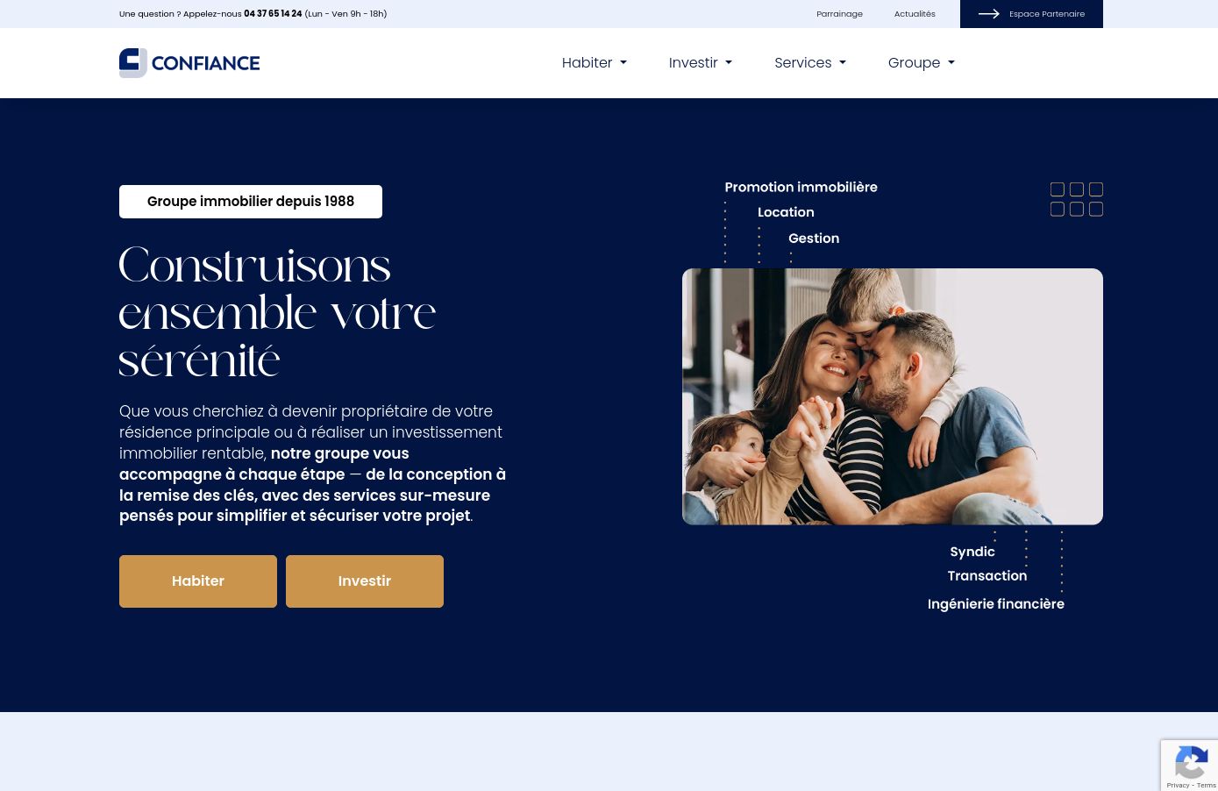Open the Espace Partenaire button
The image size is (1218, 791).
click(1031, 14)
